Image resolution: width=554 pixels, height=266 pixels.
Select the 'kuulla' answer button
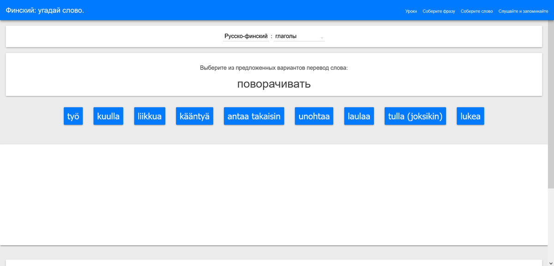pos(108,116)
